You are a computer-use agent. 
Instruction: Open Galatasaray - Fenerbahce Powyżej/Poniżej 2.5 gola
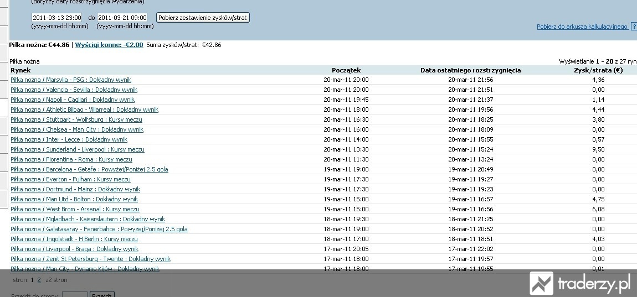point(99,229)
